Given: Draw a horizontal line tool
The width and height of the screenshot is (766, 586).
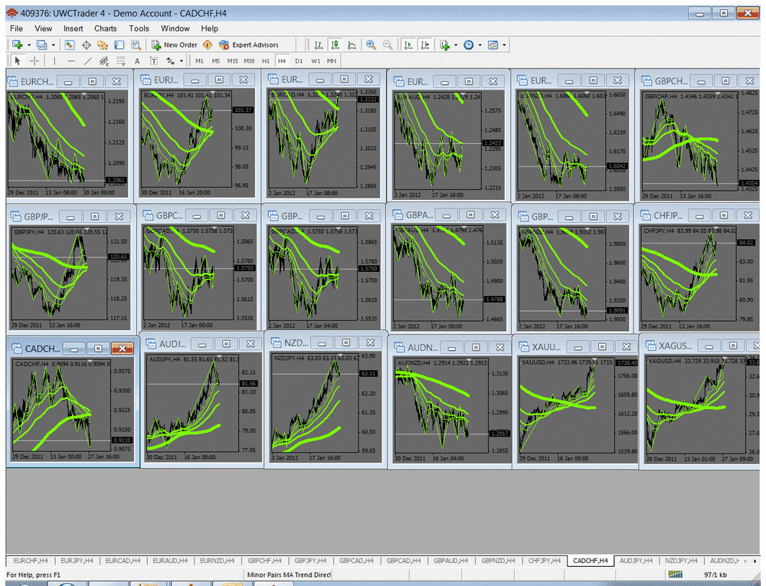Looking at the screenshot, I should (x=71, y=61).
